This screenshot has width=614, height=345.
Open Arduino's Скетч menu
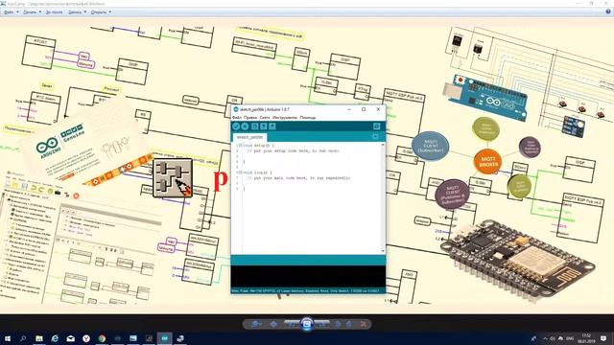pos(265,117)
